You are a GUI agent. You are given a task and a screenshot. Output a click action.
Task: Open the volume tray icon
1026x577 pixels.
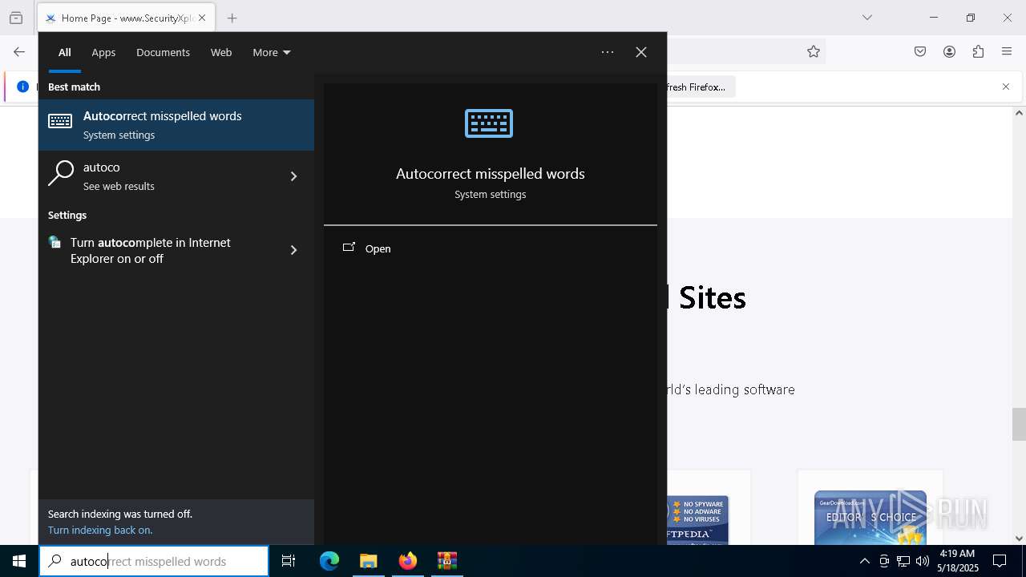click(923, 561)
